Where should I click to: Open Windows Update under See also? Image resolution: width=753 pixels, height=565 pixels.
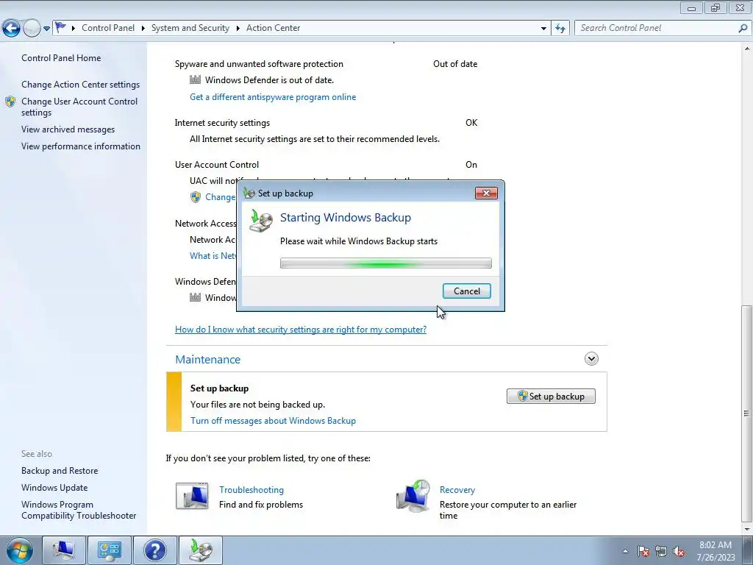point(54,487)
